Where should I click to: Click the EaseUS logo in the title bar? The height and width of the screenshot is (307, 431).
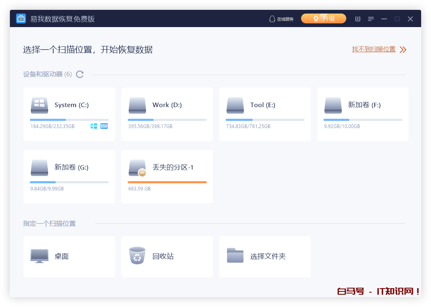click(21, 18)
